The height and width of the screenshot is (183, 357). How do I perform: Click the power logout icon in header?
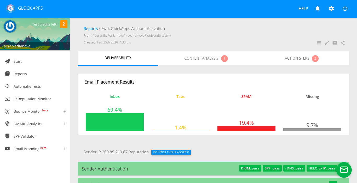point(345,9)
